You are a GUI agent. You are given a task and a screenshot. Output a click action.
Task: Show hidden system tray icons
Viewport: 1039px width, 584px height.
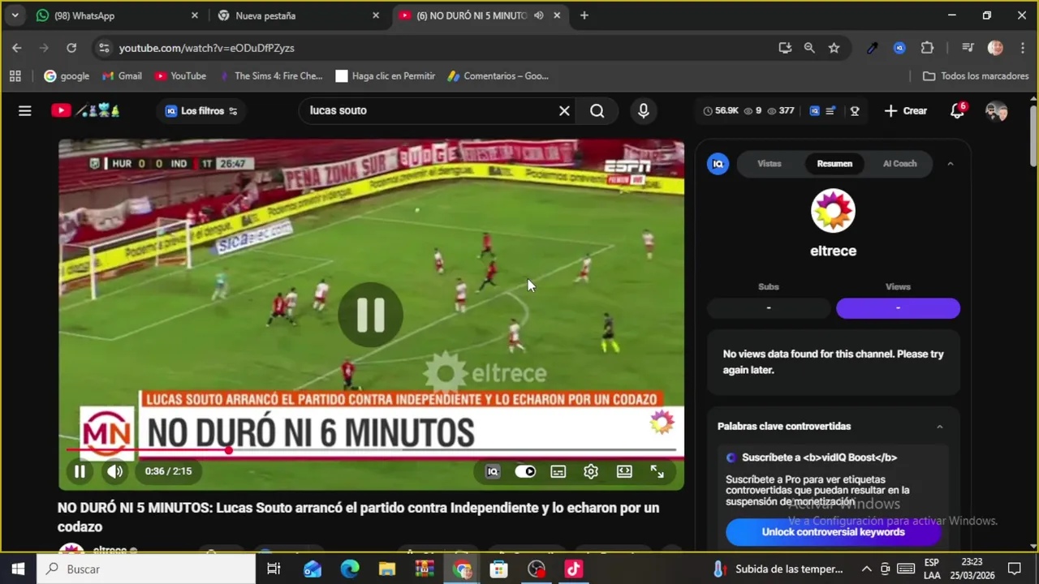click(866, 569)
